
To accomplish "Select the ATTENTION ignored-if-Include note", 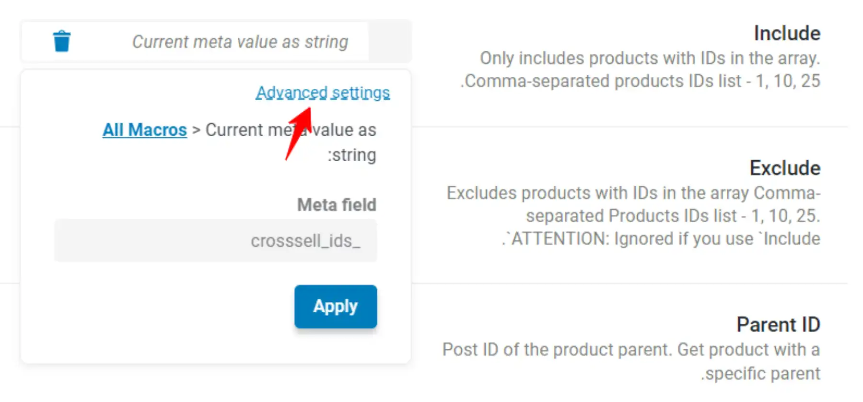I will [x=661, y=238].
